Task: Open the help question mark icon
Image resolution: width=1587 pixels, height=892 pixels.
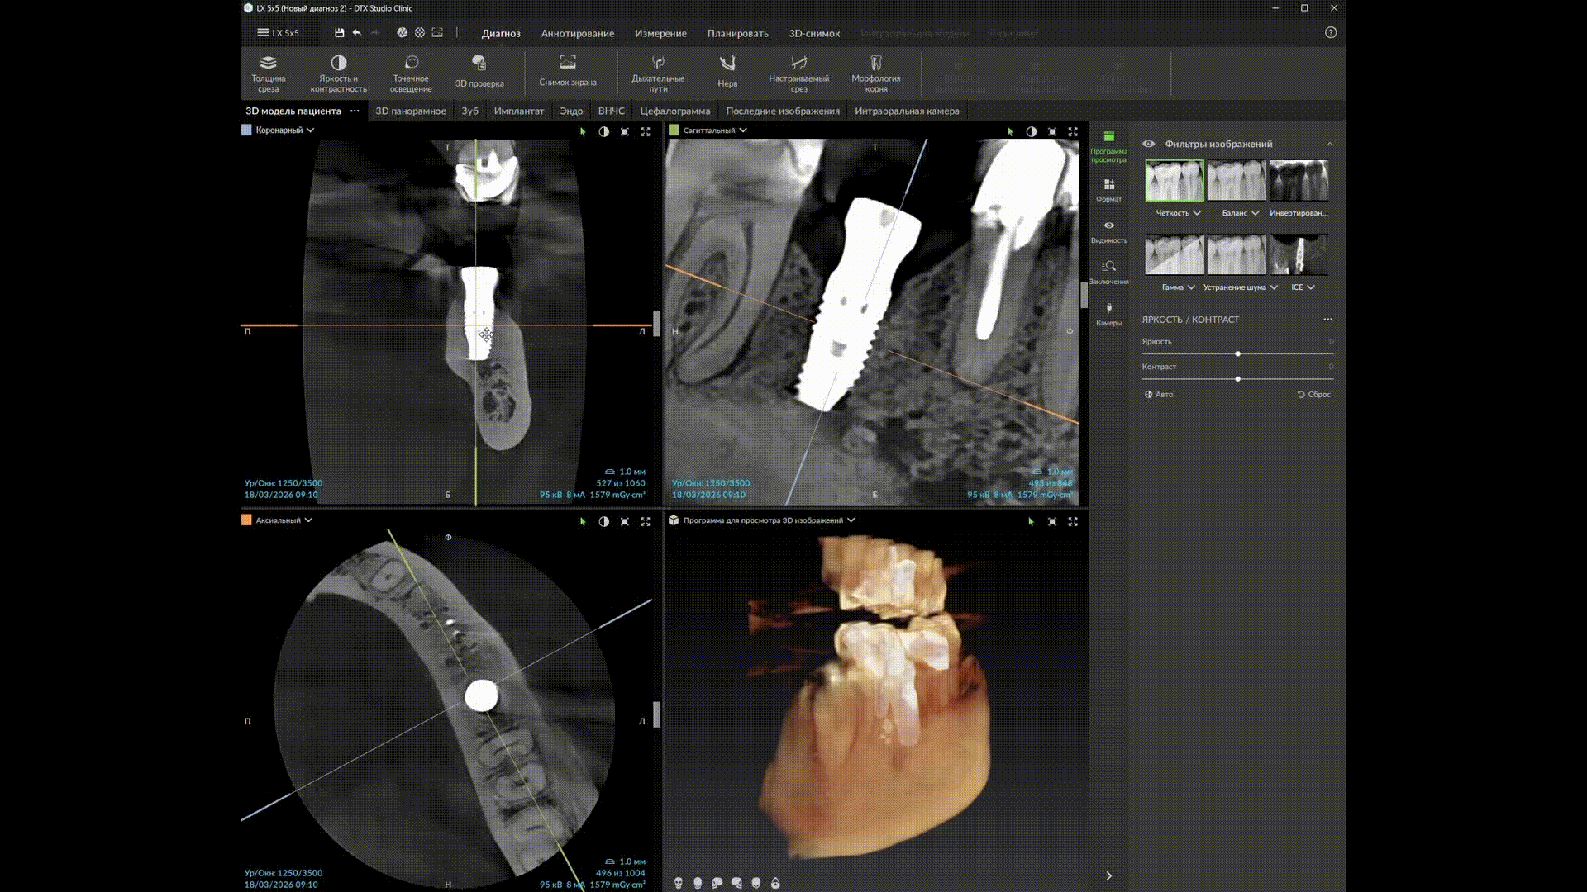Action: coord(1330,33)
